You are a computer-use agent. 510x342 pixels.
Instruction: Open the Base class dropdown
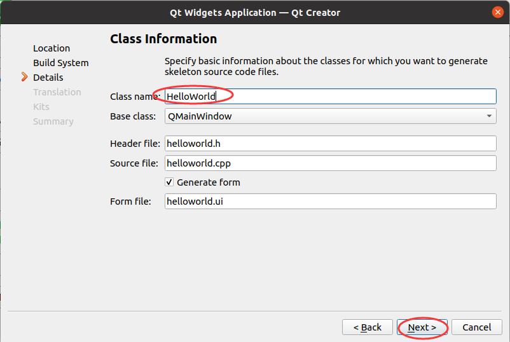pyautogui.click(x=331, y=116)
